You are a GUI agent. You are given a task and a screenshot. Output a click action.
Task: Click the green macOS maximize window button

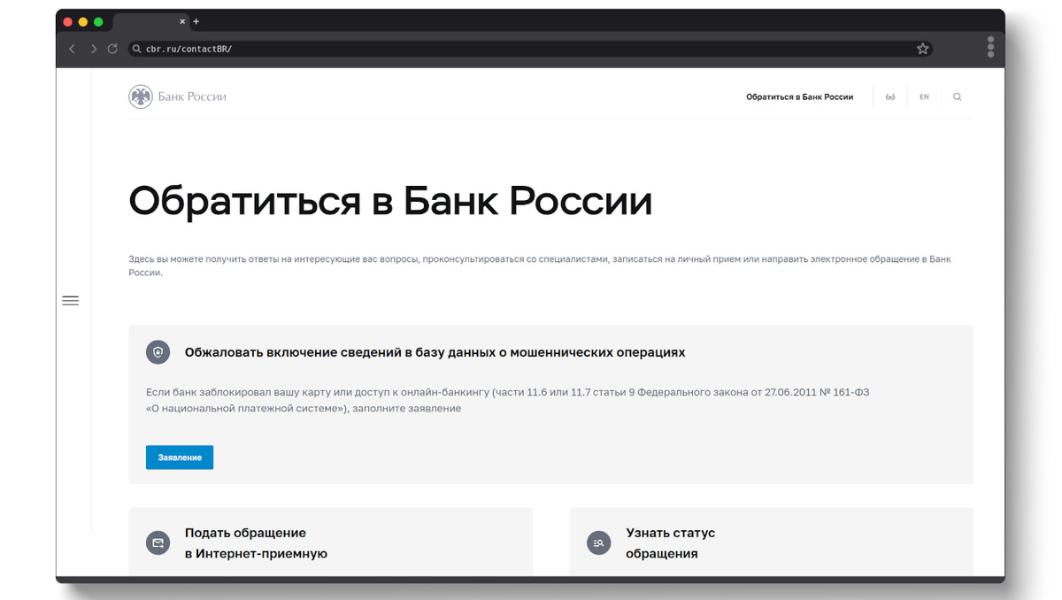click(98, 21)
